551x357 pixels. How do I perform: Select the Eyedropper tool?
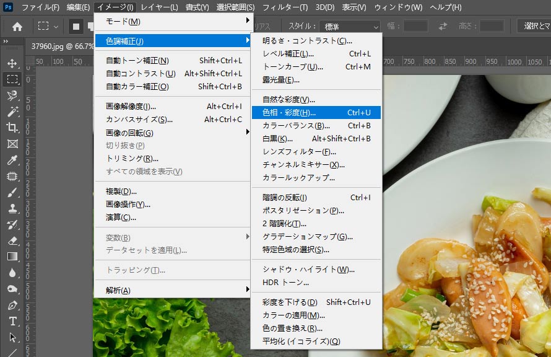tap(12, 160)
